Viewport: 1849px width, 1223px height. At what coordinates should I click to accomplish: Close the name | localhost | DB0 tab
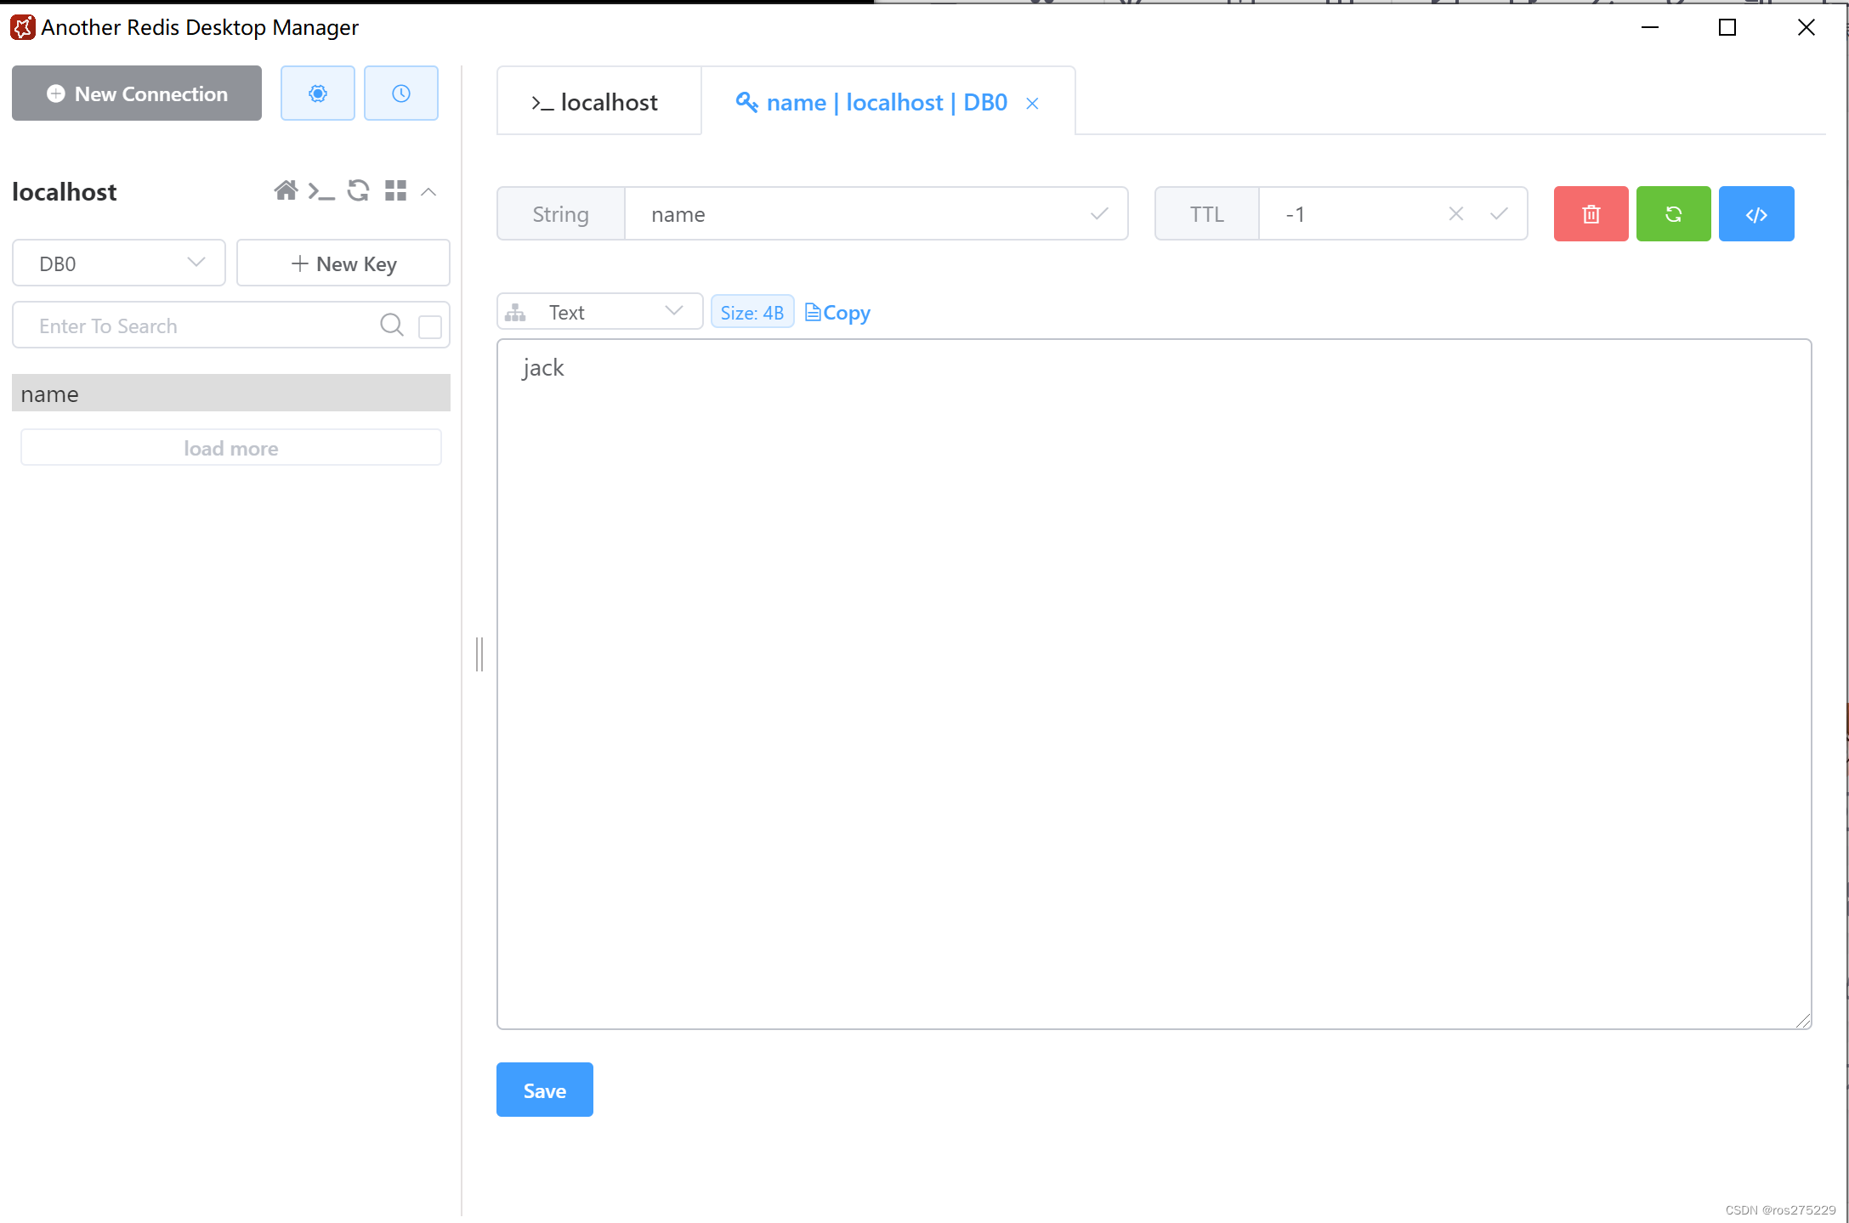click(1032, 103)
